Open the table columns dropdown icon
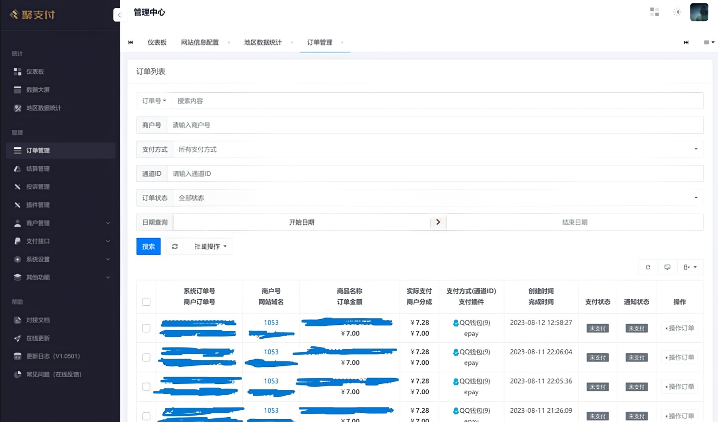The width and height of the screenshot is (718, 422). click(x=690, y=267)
